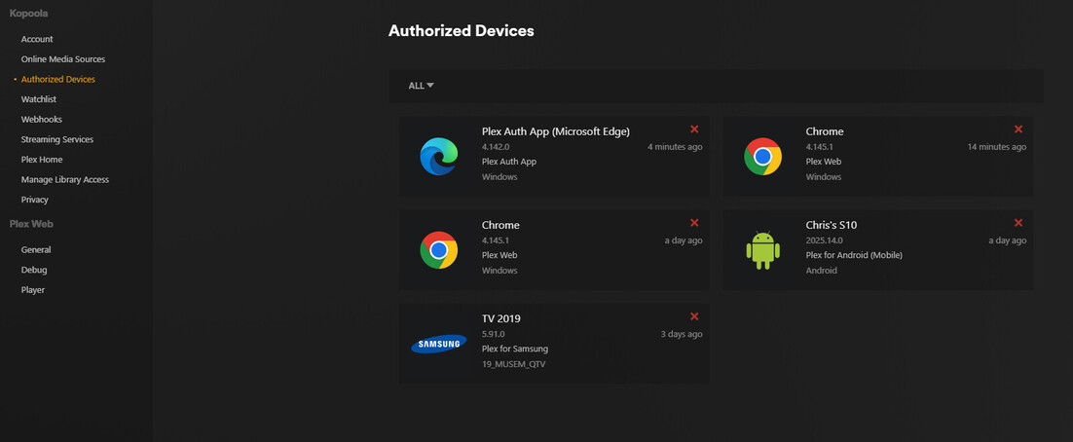Open Streaming Services settings
The height and width of the screenshot is (442, 1073).
click(57, 139)
